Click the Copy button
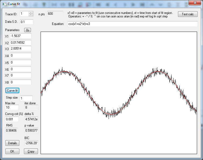 31,151
